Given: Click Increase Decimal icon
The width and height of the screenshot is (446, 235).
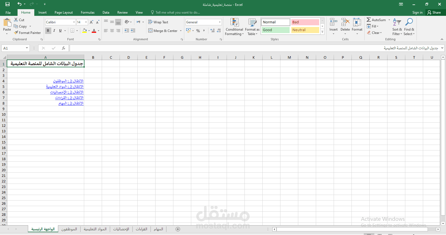Looking at the screenshot, I should pos(213,31).
